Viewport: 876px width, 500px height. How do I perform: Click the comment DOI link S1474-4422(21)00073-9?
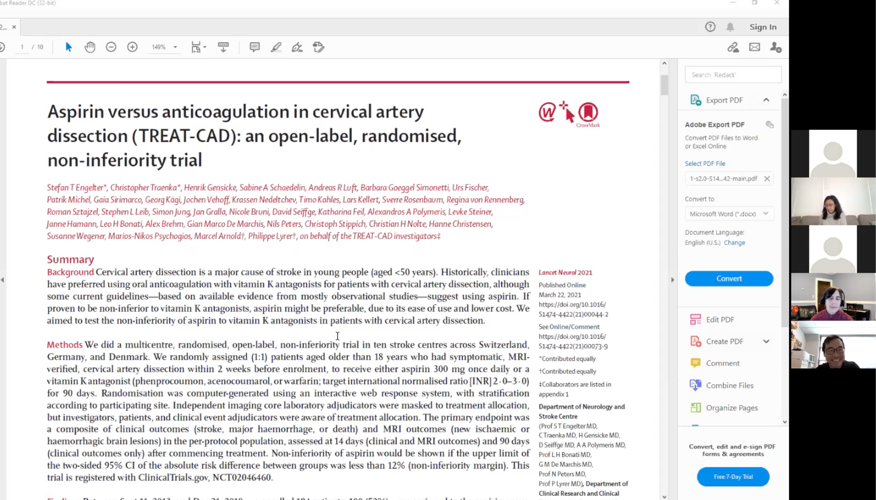573,341
